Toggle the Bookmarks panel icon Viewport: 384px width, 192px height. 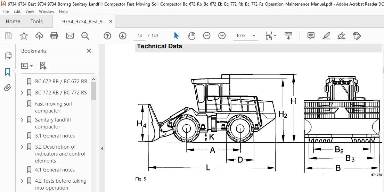8,72
